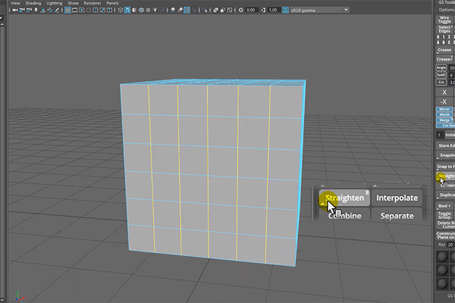The width and height of the screenshot is (455, 303).
Task: Toggle the blue Merge option
Action: point(444,120)
